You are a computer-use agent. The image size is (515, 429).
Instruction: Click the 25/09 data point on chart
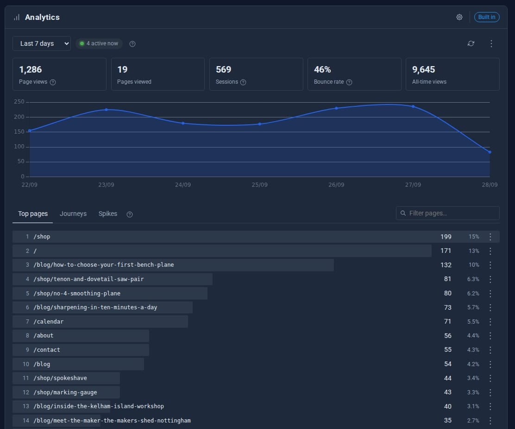pos(260,124)
